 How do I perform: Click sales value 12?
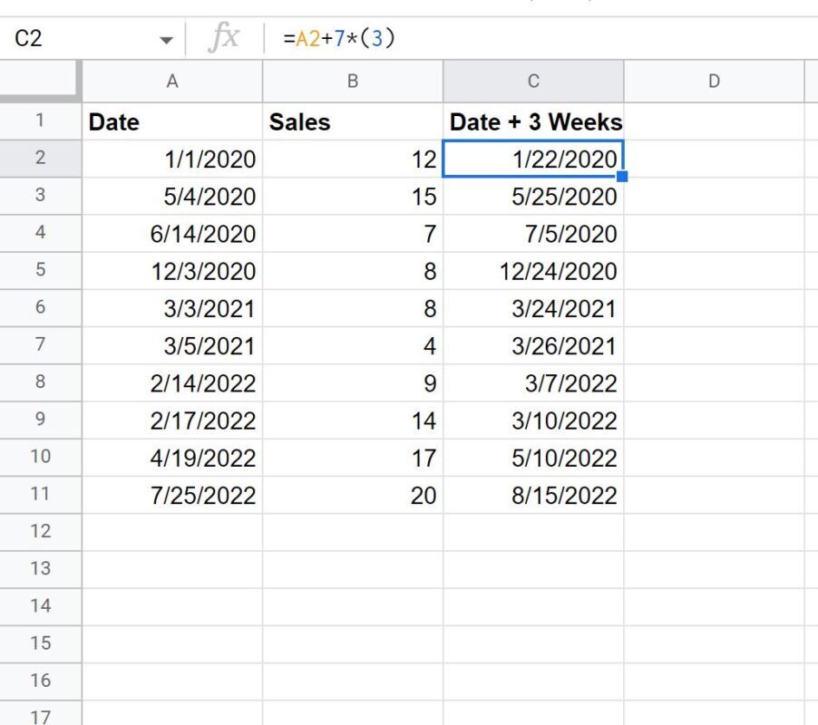pyautogui.click(x=353, y=159)
